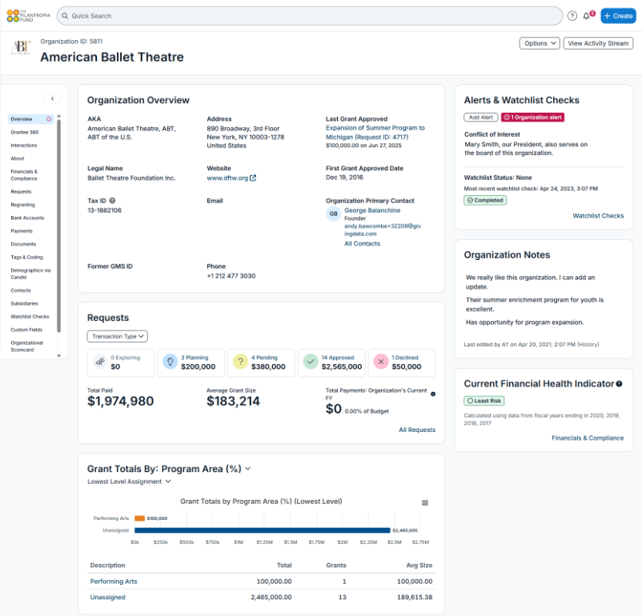Click the ABT organization logo thumbnail

click(21, 46)
